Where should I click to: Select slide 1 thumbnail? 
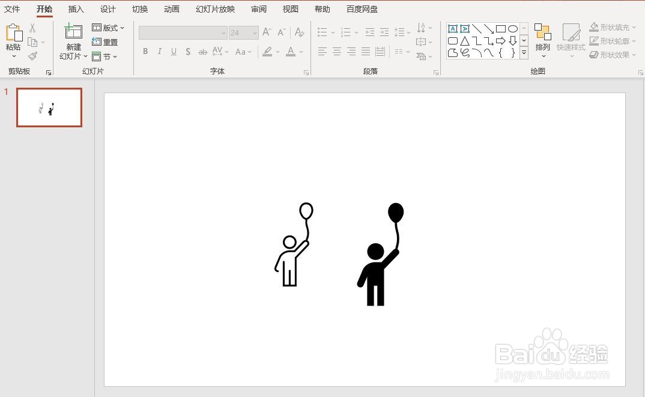[49, 108]
